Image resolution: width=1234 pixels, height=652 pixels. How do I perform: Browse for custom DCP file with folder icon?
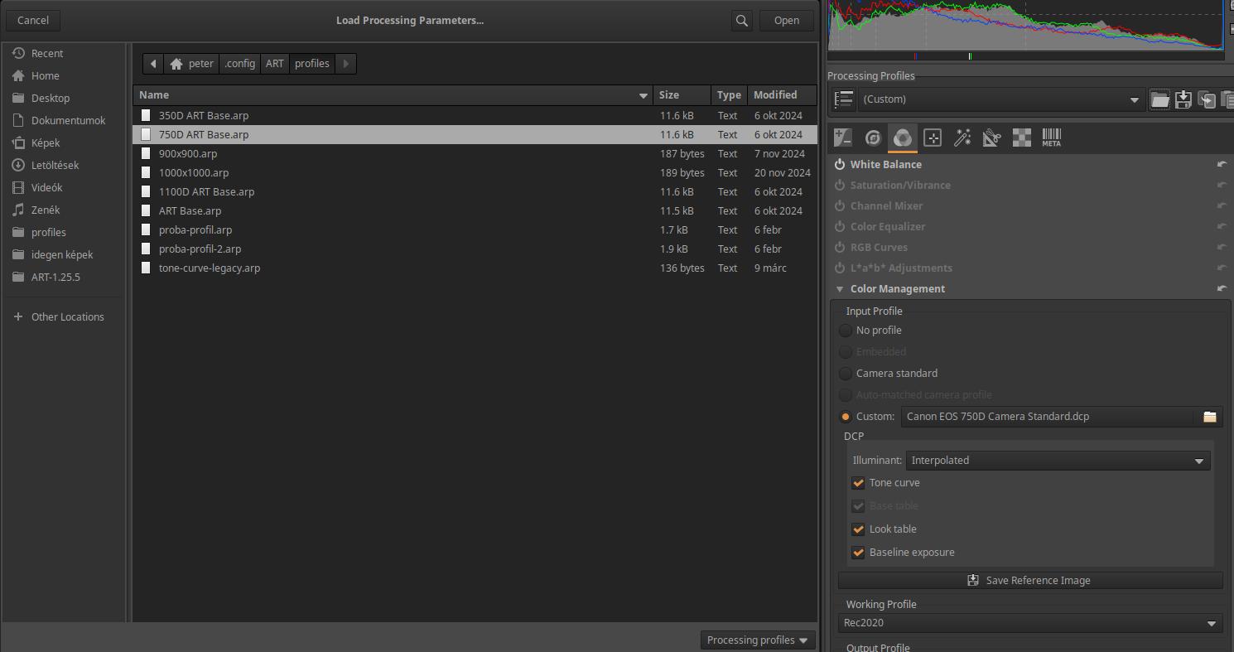1209,417
